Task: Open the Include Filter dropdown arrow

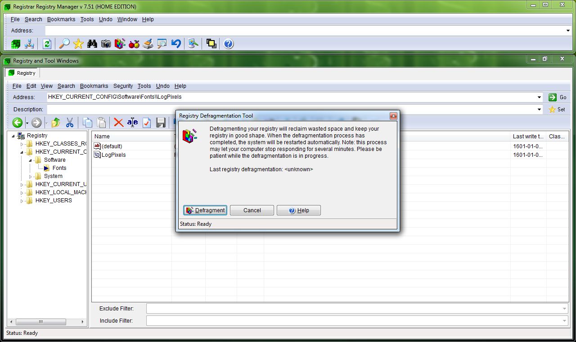Action: pyautogui.click(x=564, y=321)
